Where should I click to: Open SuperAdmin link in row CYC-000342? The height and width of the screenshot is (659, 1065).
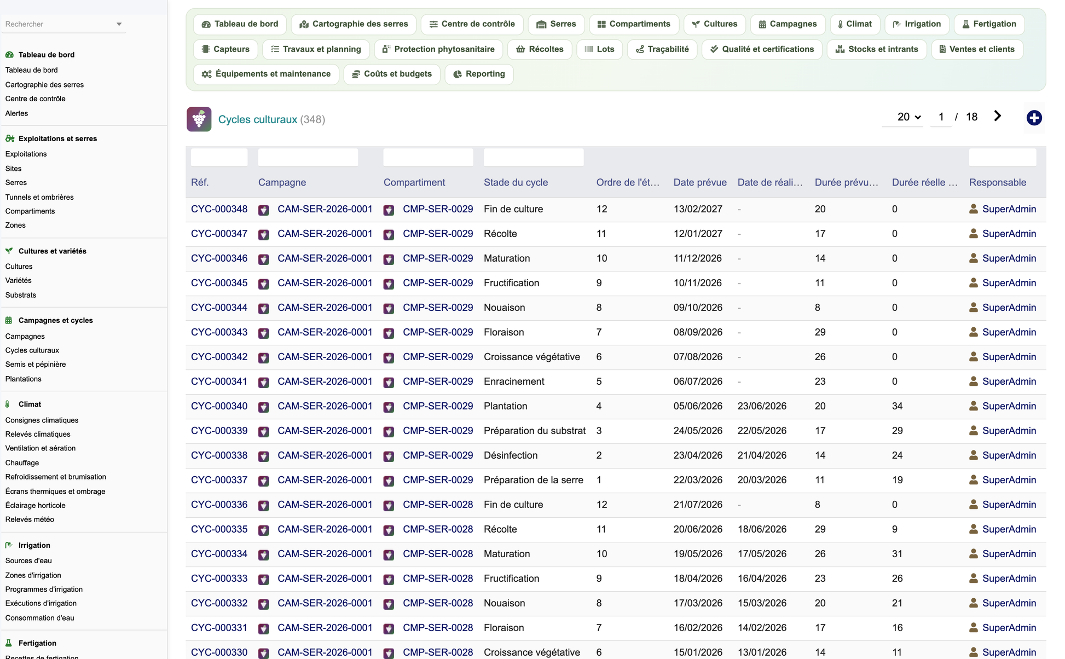click(1009, 357)
